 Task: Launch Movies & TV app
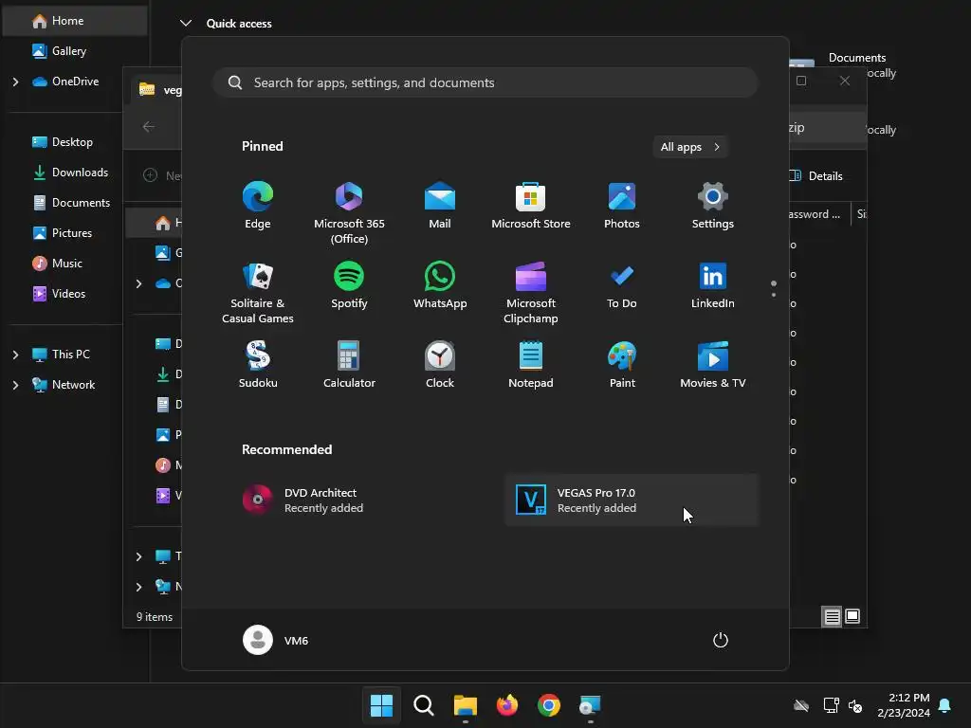pos(713,365)
